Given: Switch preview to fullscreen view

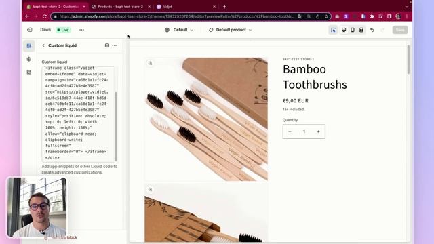Looking at the screenshot, I should 361,30.
